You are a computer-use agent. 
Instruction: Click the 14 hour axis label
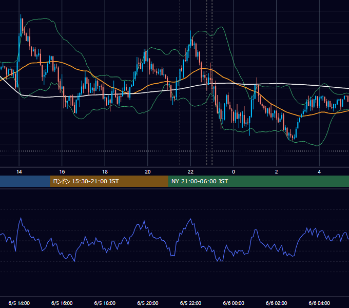coord(19,172)
